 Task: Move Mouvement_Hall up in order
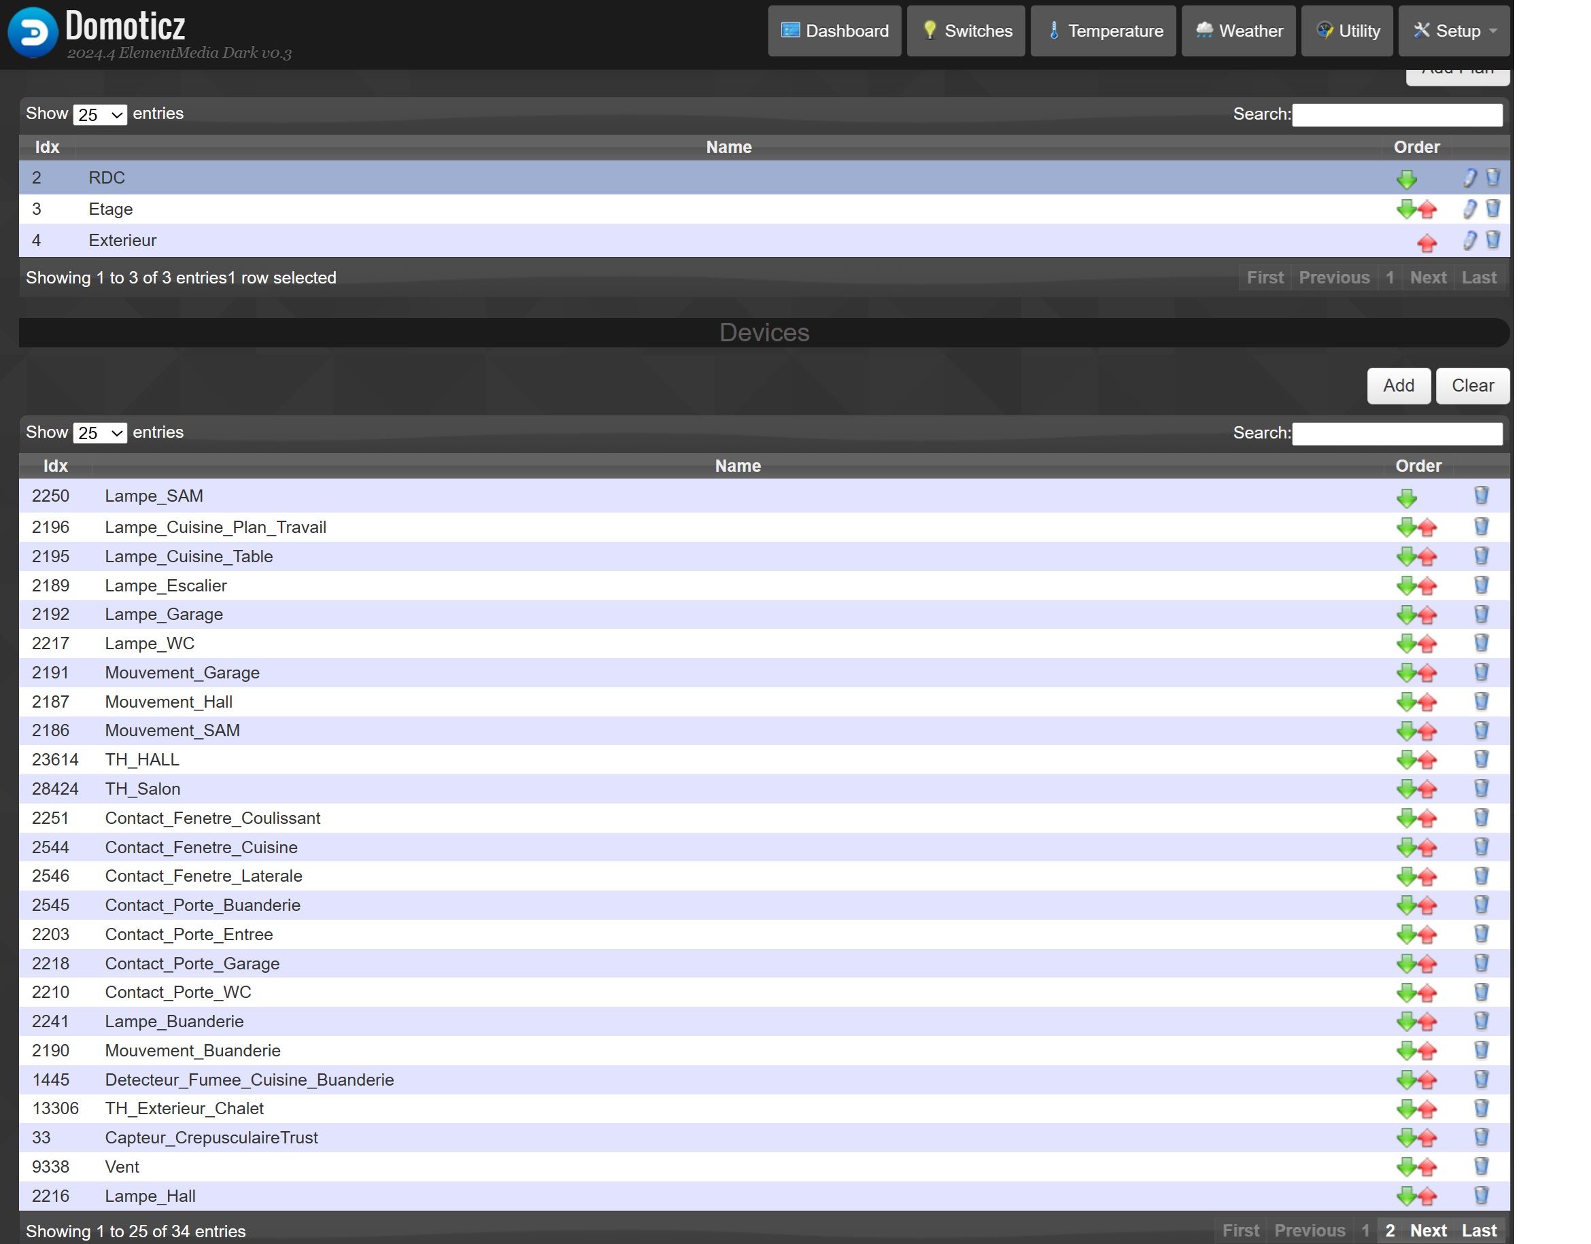coord(1427,703)
